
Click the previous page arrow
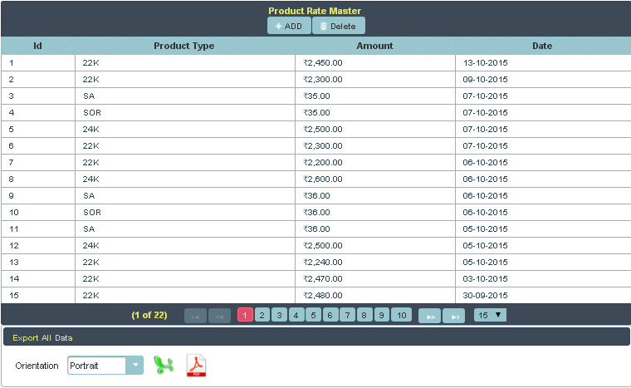click(x=220, y=316)
